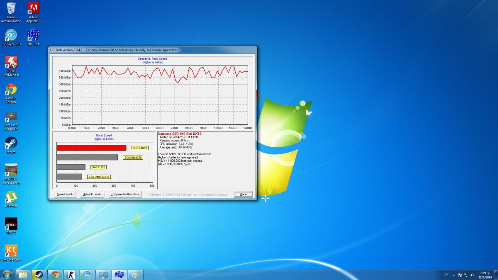This screenshot has height=280, width=498.
Task: Open the volume speaker icon
Action: click(472, 275)
